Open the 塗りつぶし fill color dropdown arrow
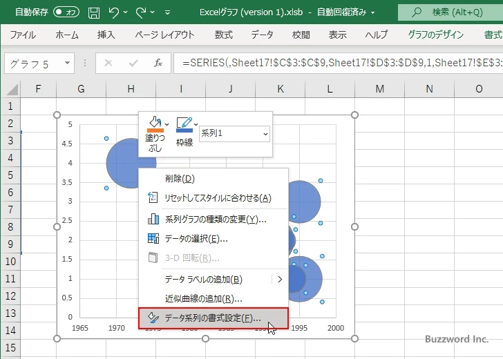Viewport: 503px width, 359px height. 167,124
